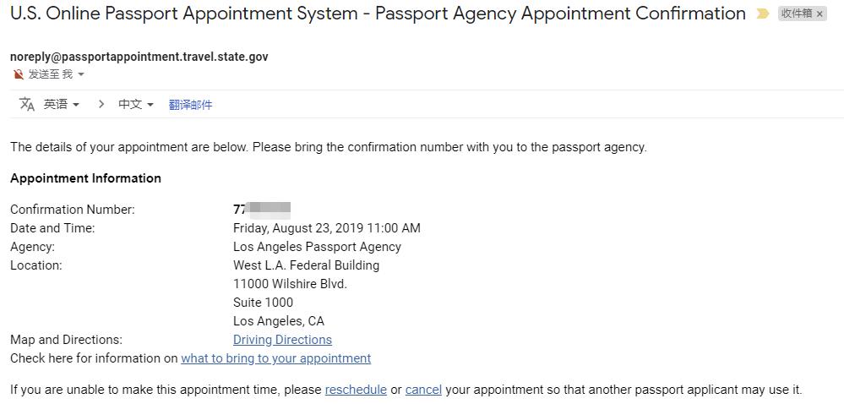Click the sender address noreply@passportappointment.travel.state.gov
This screenshot has width=844, height=404.
click(139, 57)
